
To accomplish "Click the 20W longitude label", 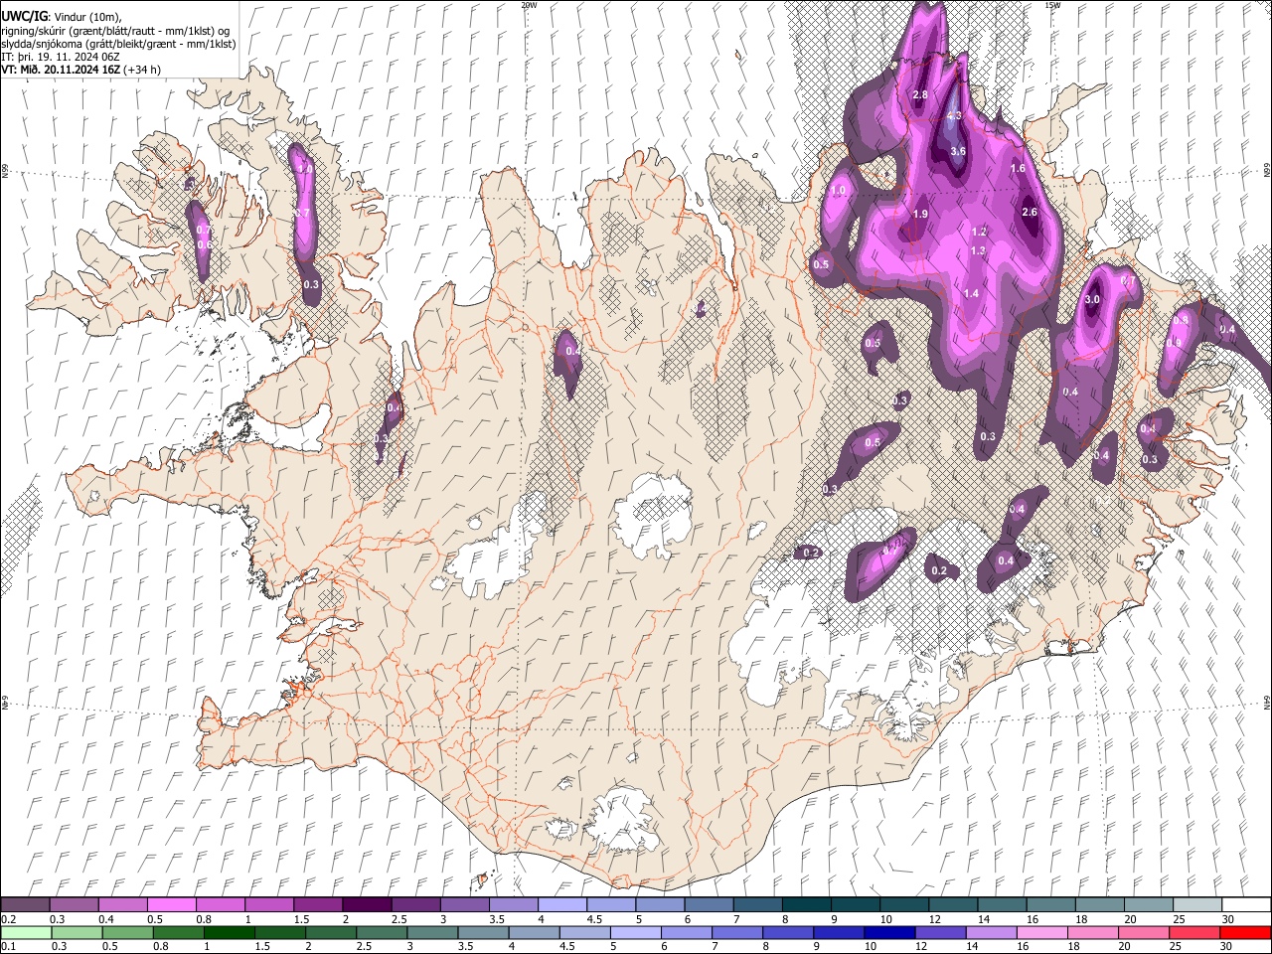I will pos(530,5).
